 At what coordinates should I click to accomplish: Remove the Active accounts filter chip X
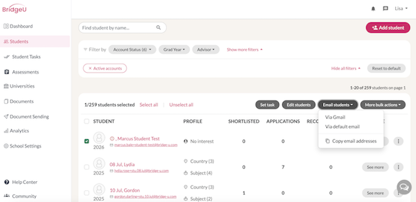point(90,69)
